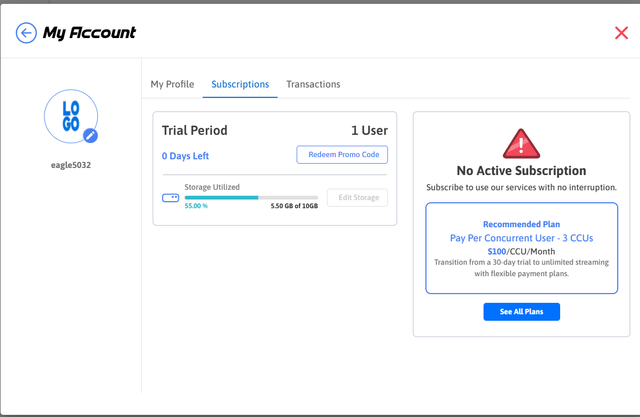Viewport: 640px width, 417px height.
Task: Click the See All Plans button
Action: coord(522,312)
